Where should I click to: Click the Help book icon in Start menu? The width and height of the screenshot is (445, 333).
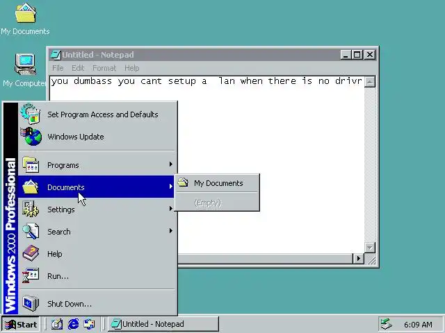pyautogui.click(x=31, y=253)
